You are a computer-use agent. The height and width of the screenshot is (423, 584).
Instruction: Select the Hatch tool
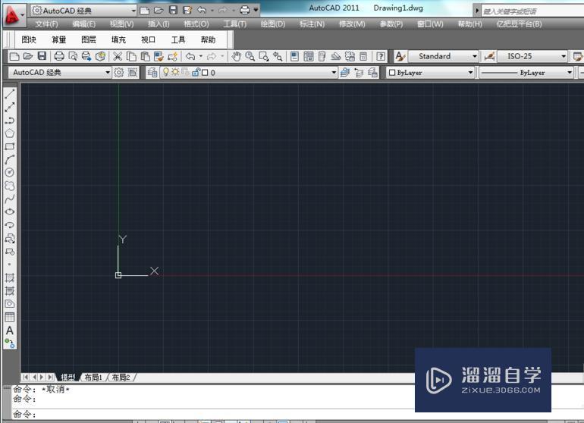point(10,277)
